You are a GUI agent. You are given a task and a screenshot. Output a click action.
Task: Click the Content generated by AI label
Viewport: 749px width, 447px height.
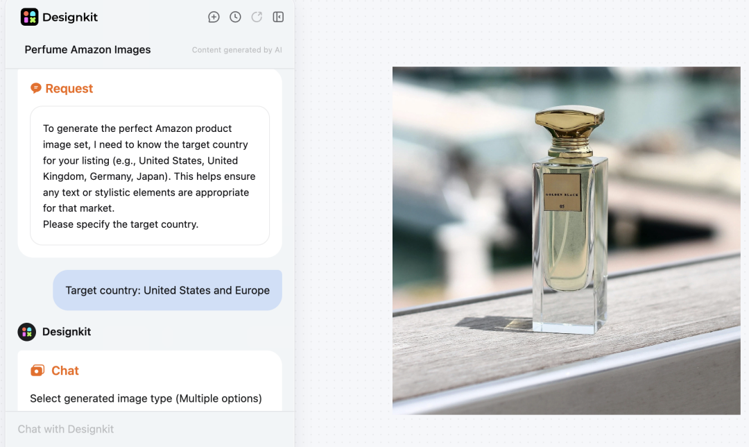click(236, 49)
